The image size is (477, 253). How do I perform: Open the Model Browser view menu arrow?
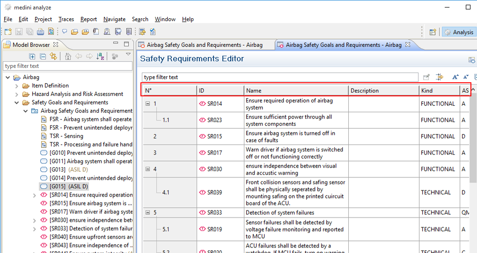128,54
